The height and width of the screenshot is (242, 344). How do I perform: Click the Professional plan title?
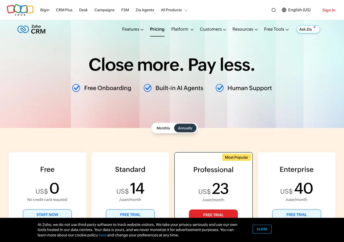pyautogui.click(x=213, y=169)
